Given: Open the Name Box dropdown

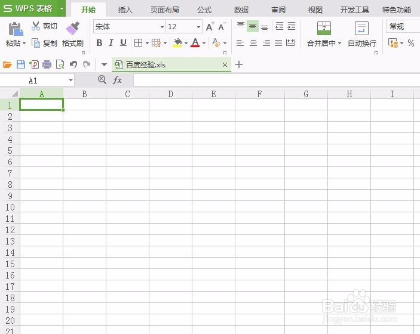Looking at the screenshot, I should pyautogui.click(x=70, y=80).
